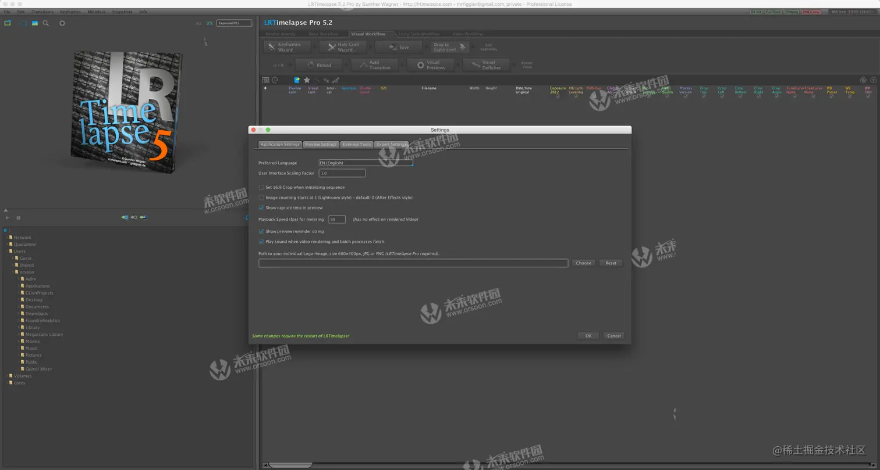Click Cancel in the Settings dialog
880x470 pixels.
[x=613, y=336]
